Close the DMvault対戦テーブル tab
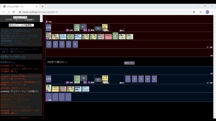216x121 pixels. click(x=37, y=6)
